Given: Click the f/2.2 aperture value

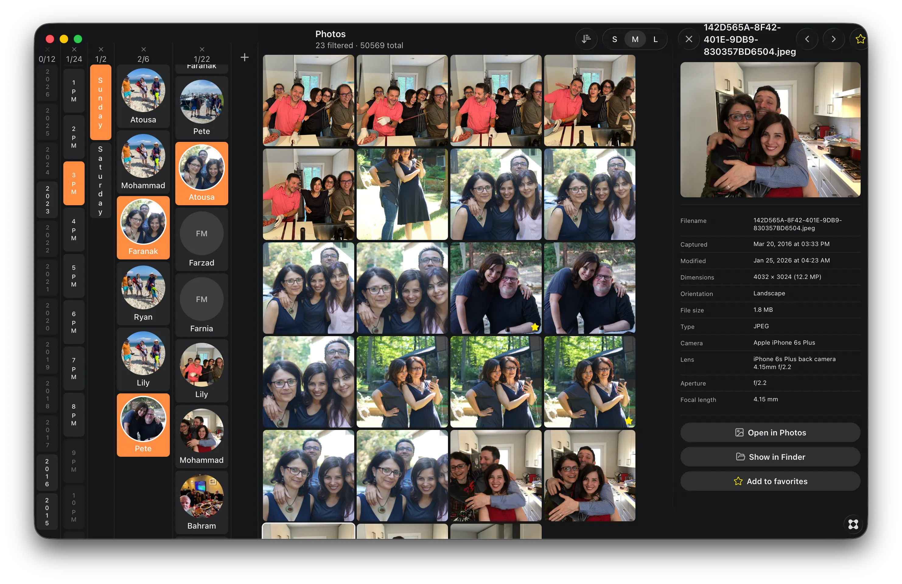Looking at the screenshot, I should click(760, 383).
